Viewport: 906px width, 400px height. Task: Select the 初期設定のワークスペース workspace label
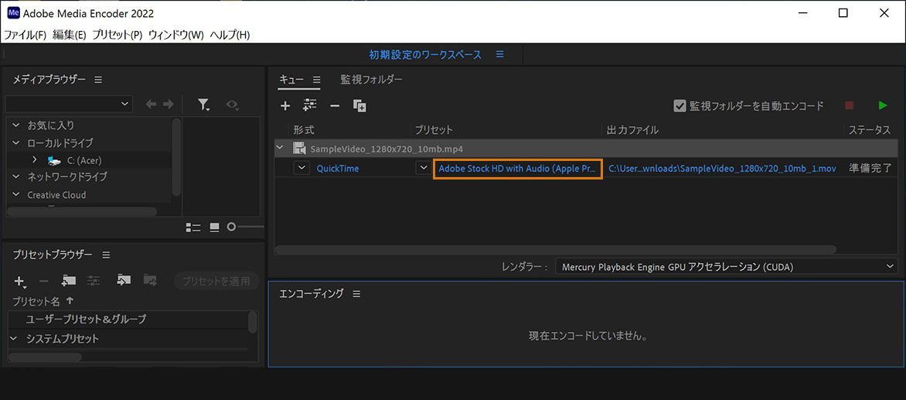click(425, 55)
